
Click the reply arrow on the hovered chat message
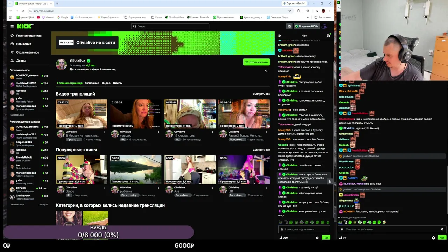[330, 182]
